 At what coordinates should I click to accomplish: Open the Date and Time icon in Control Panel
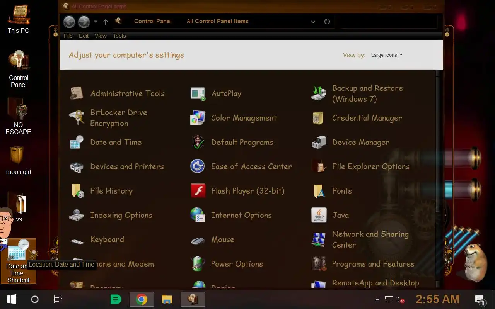77,142
